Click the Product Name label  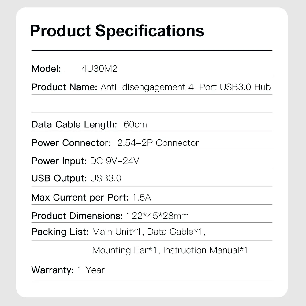(x=64, y=87)
